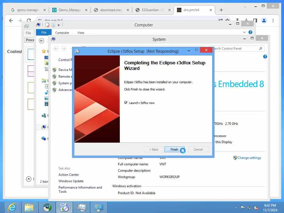
Task: Expand the ribbon in Computer window
Action: [244, 32]
